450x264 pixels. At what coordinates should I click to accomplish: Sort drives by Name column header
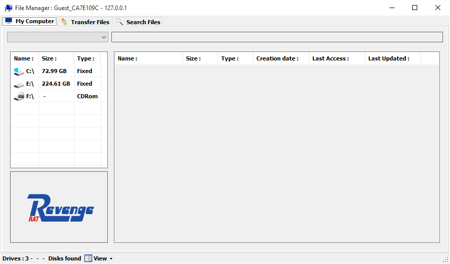point(25,58)
